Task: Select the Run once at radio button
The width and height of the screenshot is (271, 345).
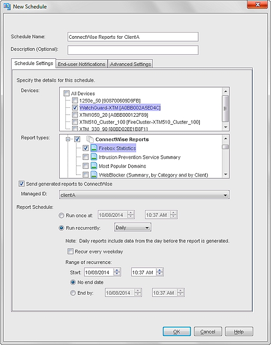Action: coord(61,215)
